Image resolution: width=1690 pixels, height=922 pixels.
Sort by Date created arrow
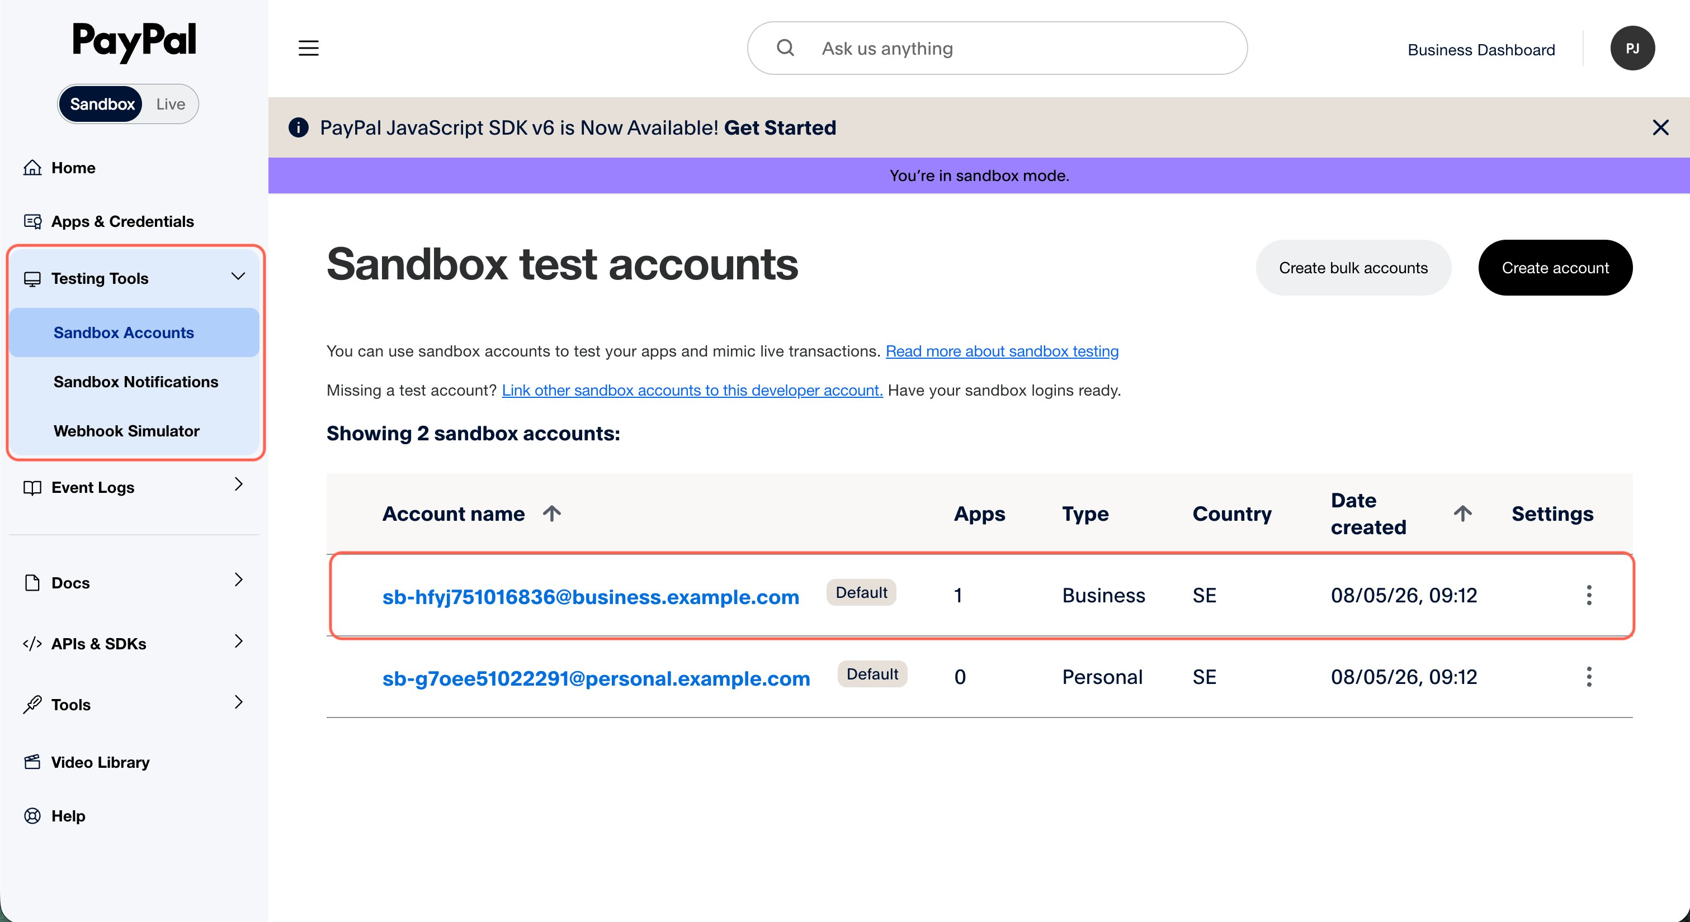click(1462, 514)
